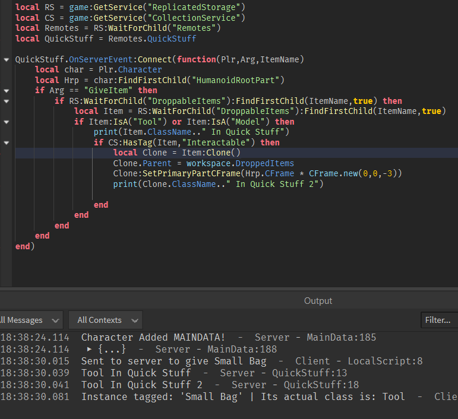Fold the 'if RS:WaitForChild' code block
458x419 pixels.
[6, 101]
